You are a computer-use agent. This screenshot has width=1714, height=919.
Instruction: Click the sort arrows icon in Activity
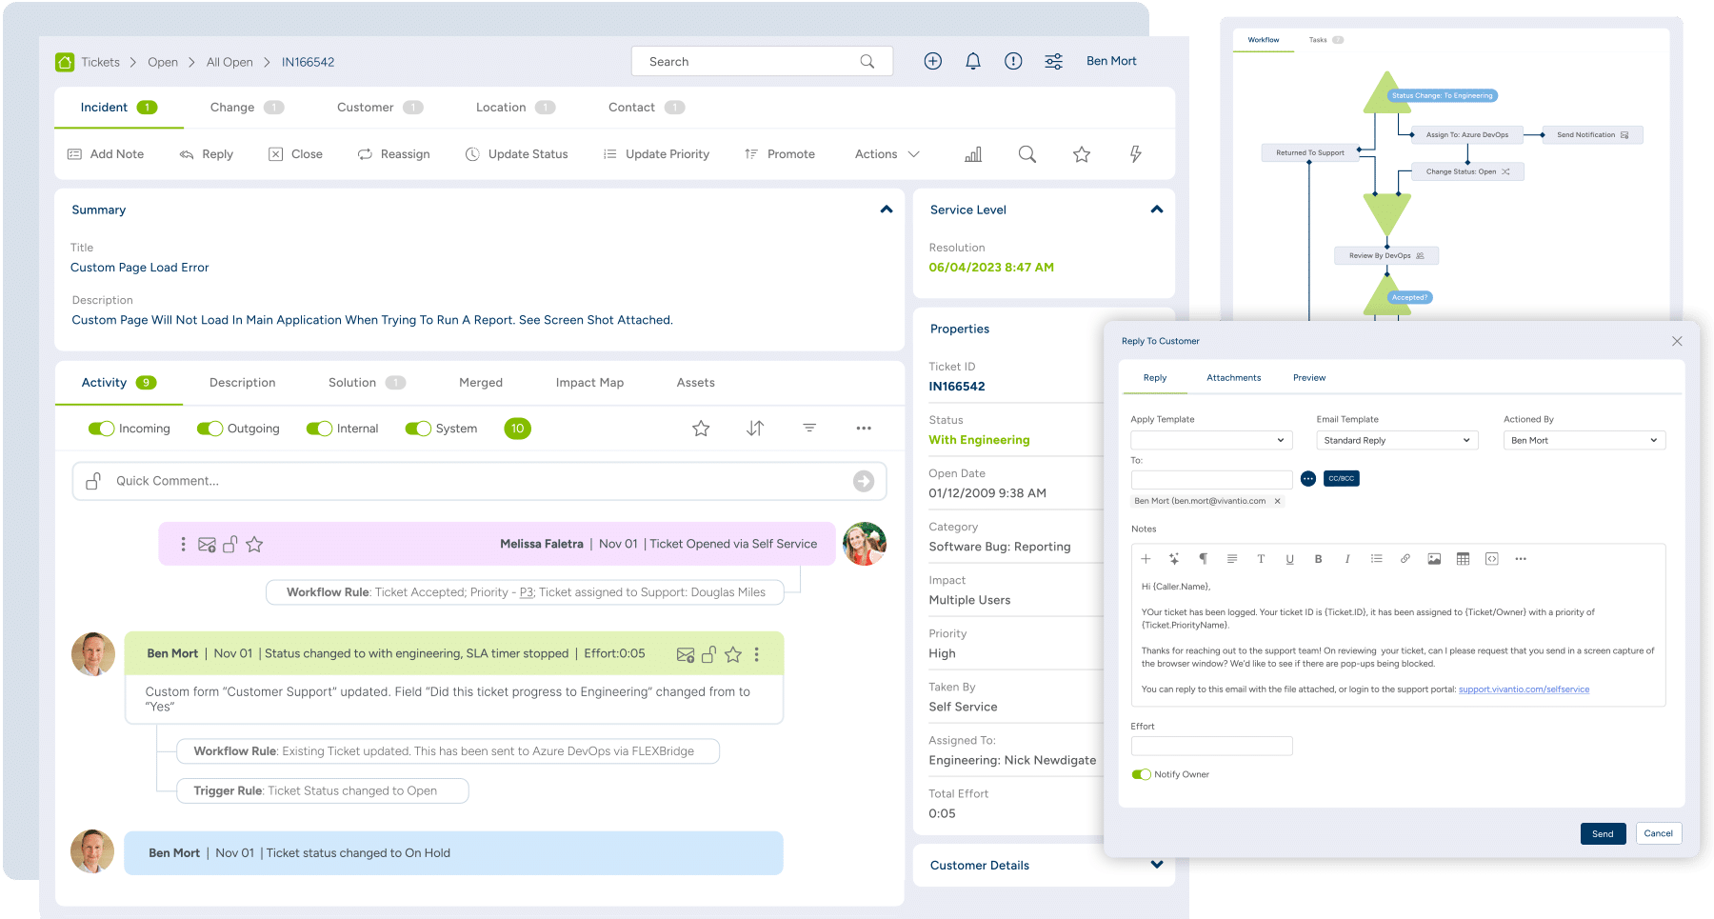[755, 429]
